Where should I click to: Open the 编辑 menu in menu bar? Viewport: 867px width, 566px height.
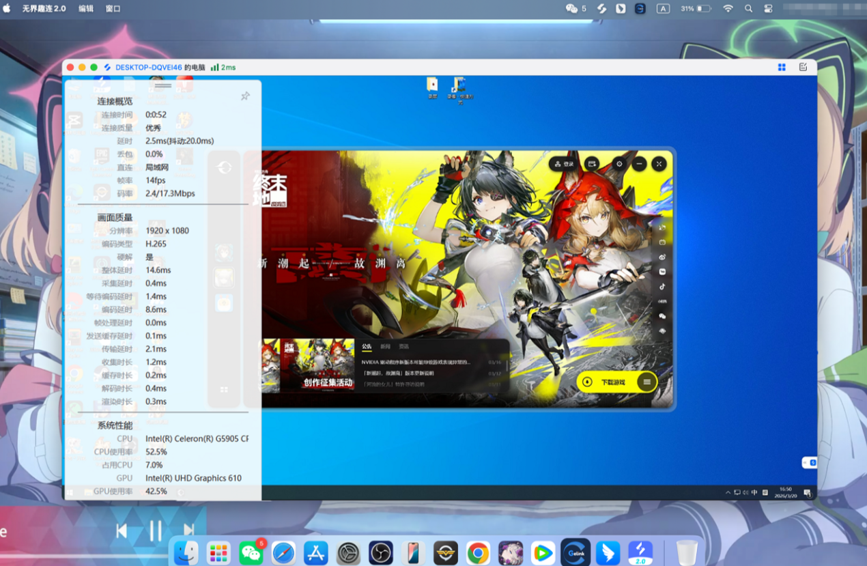coord(86,9)
